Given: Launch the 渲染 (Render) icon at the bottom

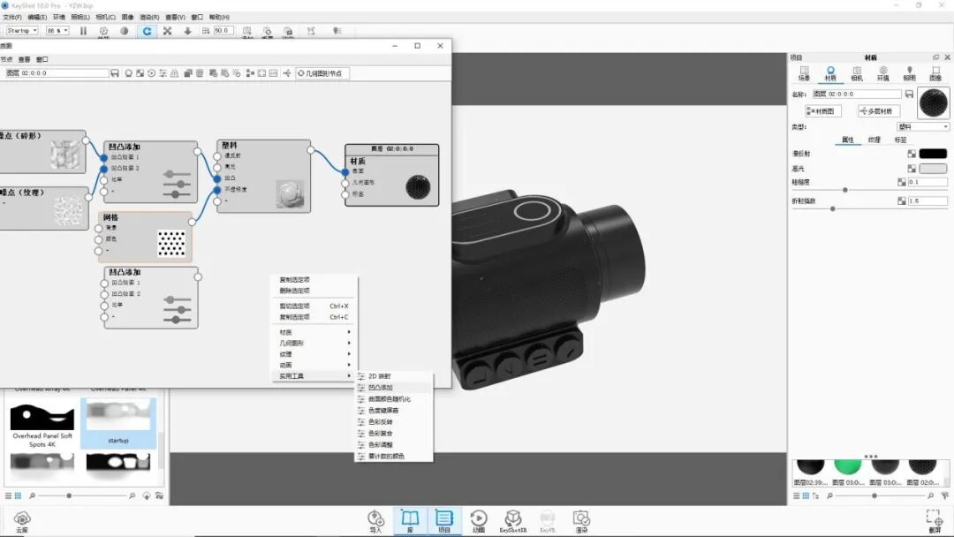Looking at the screenshot, I should [x=581, y=519].
